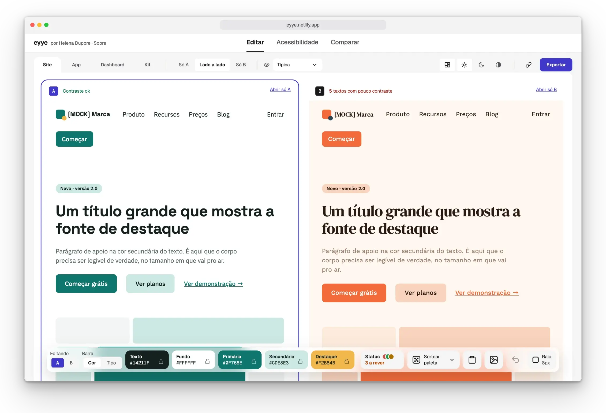Click the dice Sortear paleta icon
The height and width of the screenshot is (413, 606).
pyautogui.click(x=416, y=360)
